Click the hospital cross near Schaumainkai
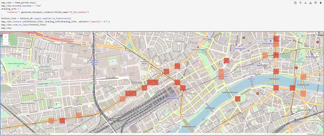324x136 pixels. point(258,94)
